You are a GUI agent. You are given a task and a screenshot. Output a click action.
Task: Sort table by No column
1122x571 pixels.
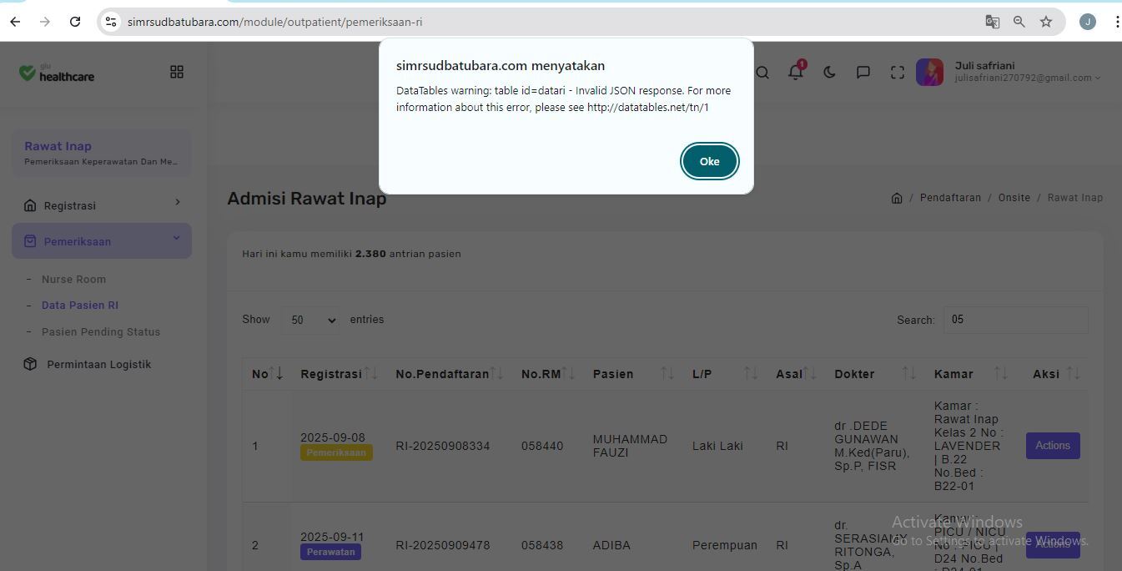267,374
